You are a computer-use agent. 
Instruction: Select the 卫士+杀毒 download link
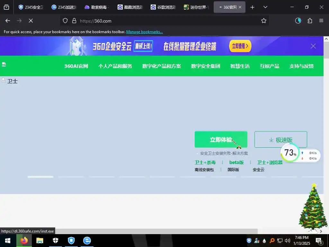point(205,162)
